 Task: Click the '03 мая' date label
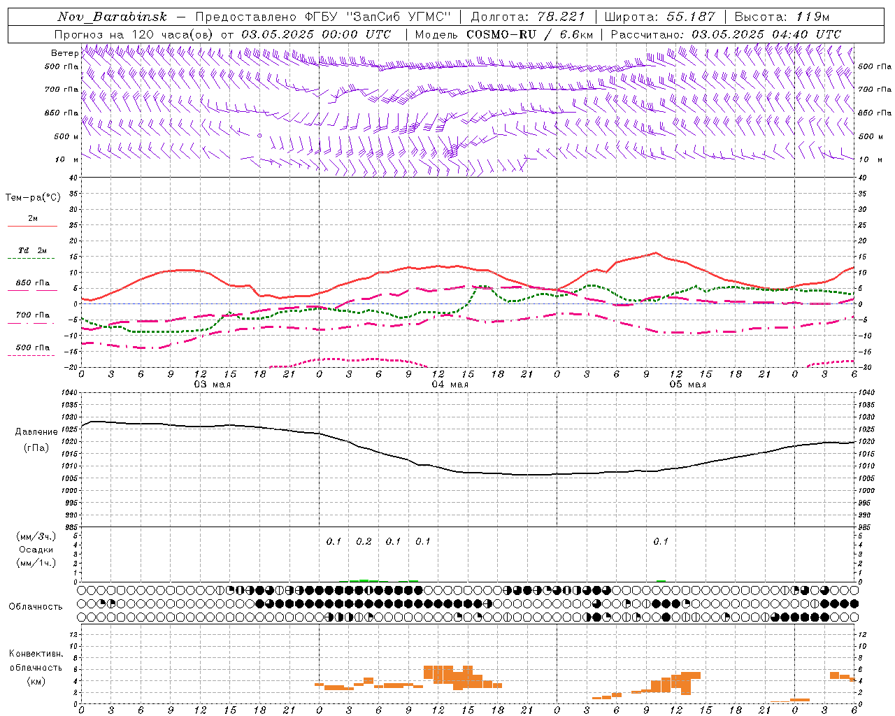coord(213,385)
